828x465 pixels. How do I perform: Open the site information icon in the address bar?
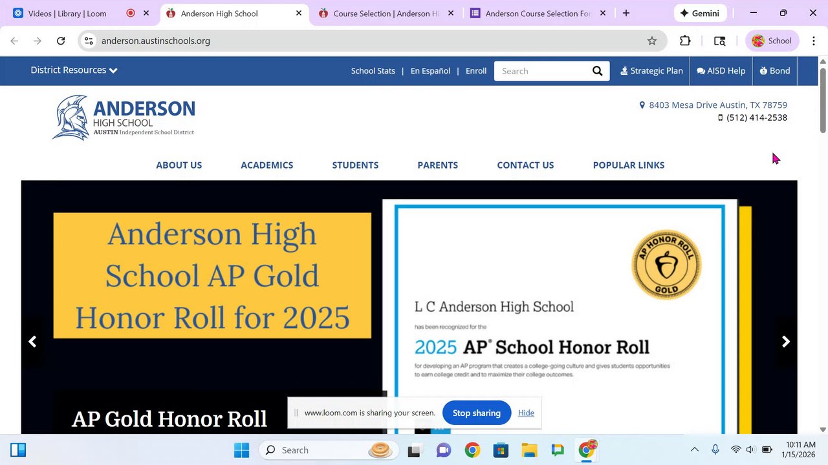pos(89,41)
